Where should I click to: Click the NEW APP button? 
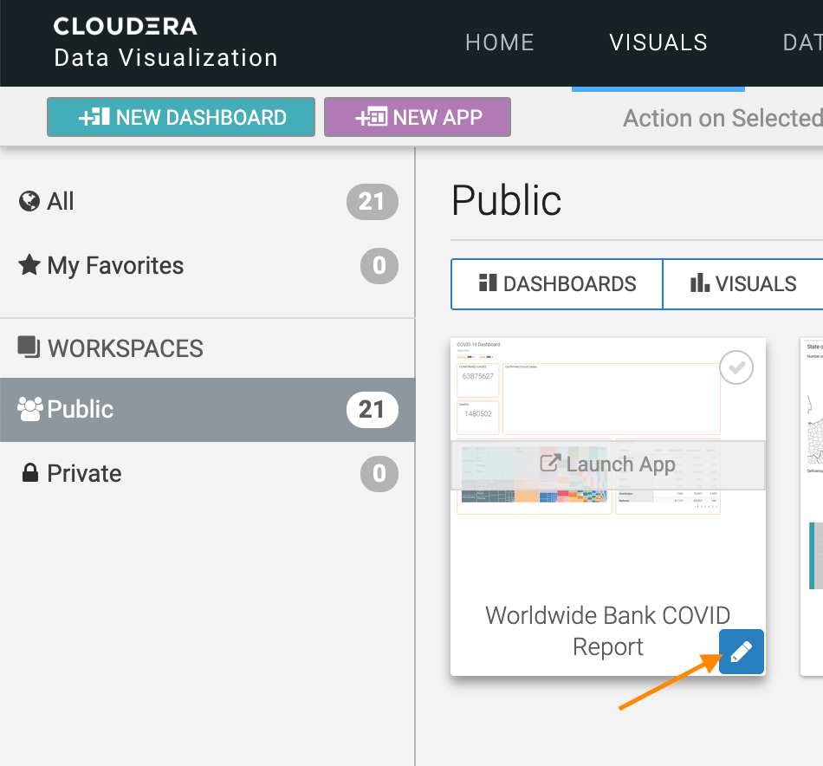tap(417, 117)
